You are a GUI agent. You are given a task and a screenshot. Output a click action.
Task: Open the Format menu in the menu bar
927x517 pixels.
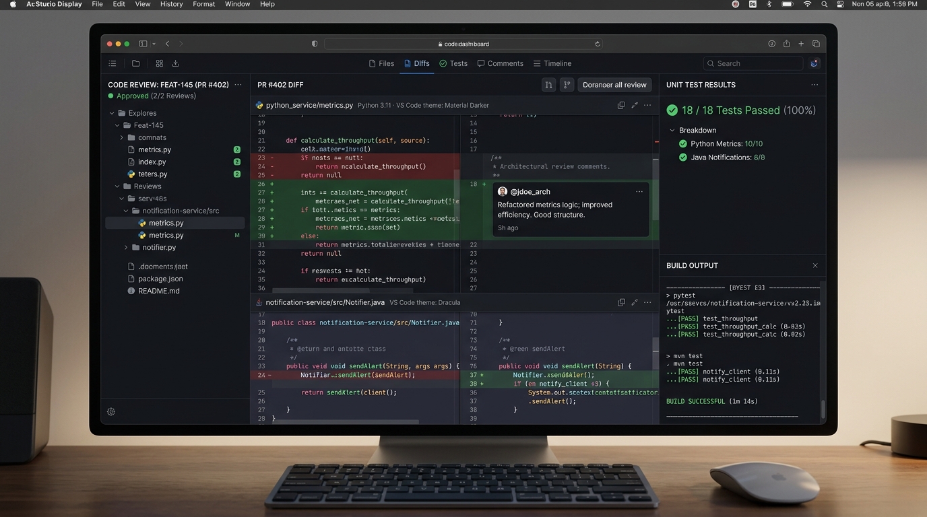[204, 4]
